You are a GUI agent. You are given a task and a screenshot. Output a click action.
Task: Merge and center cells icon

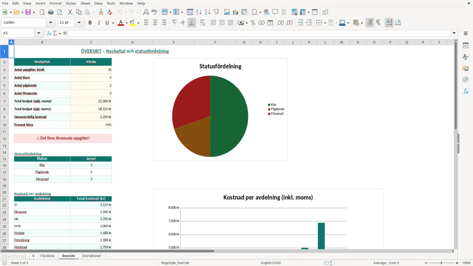(213, 23)
